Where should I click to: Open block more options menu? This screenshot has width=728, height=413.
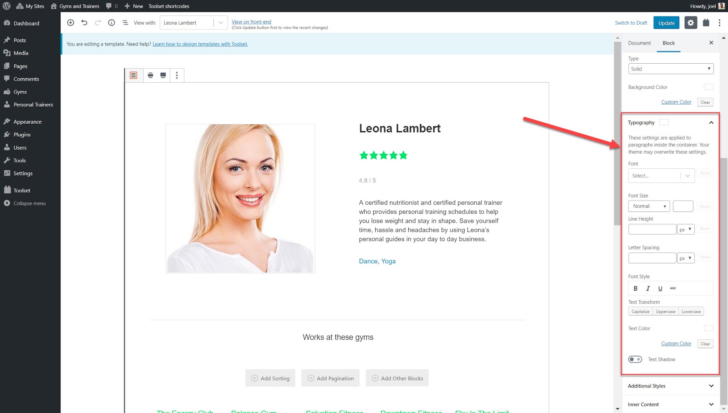[x=177, y=76]
